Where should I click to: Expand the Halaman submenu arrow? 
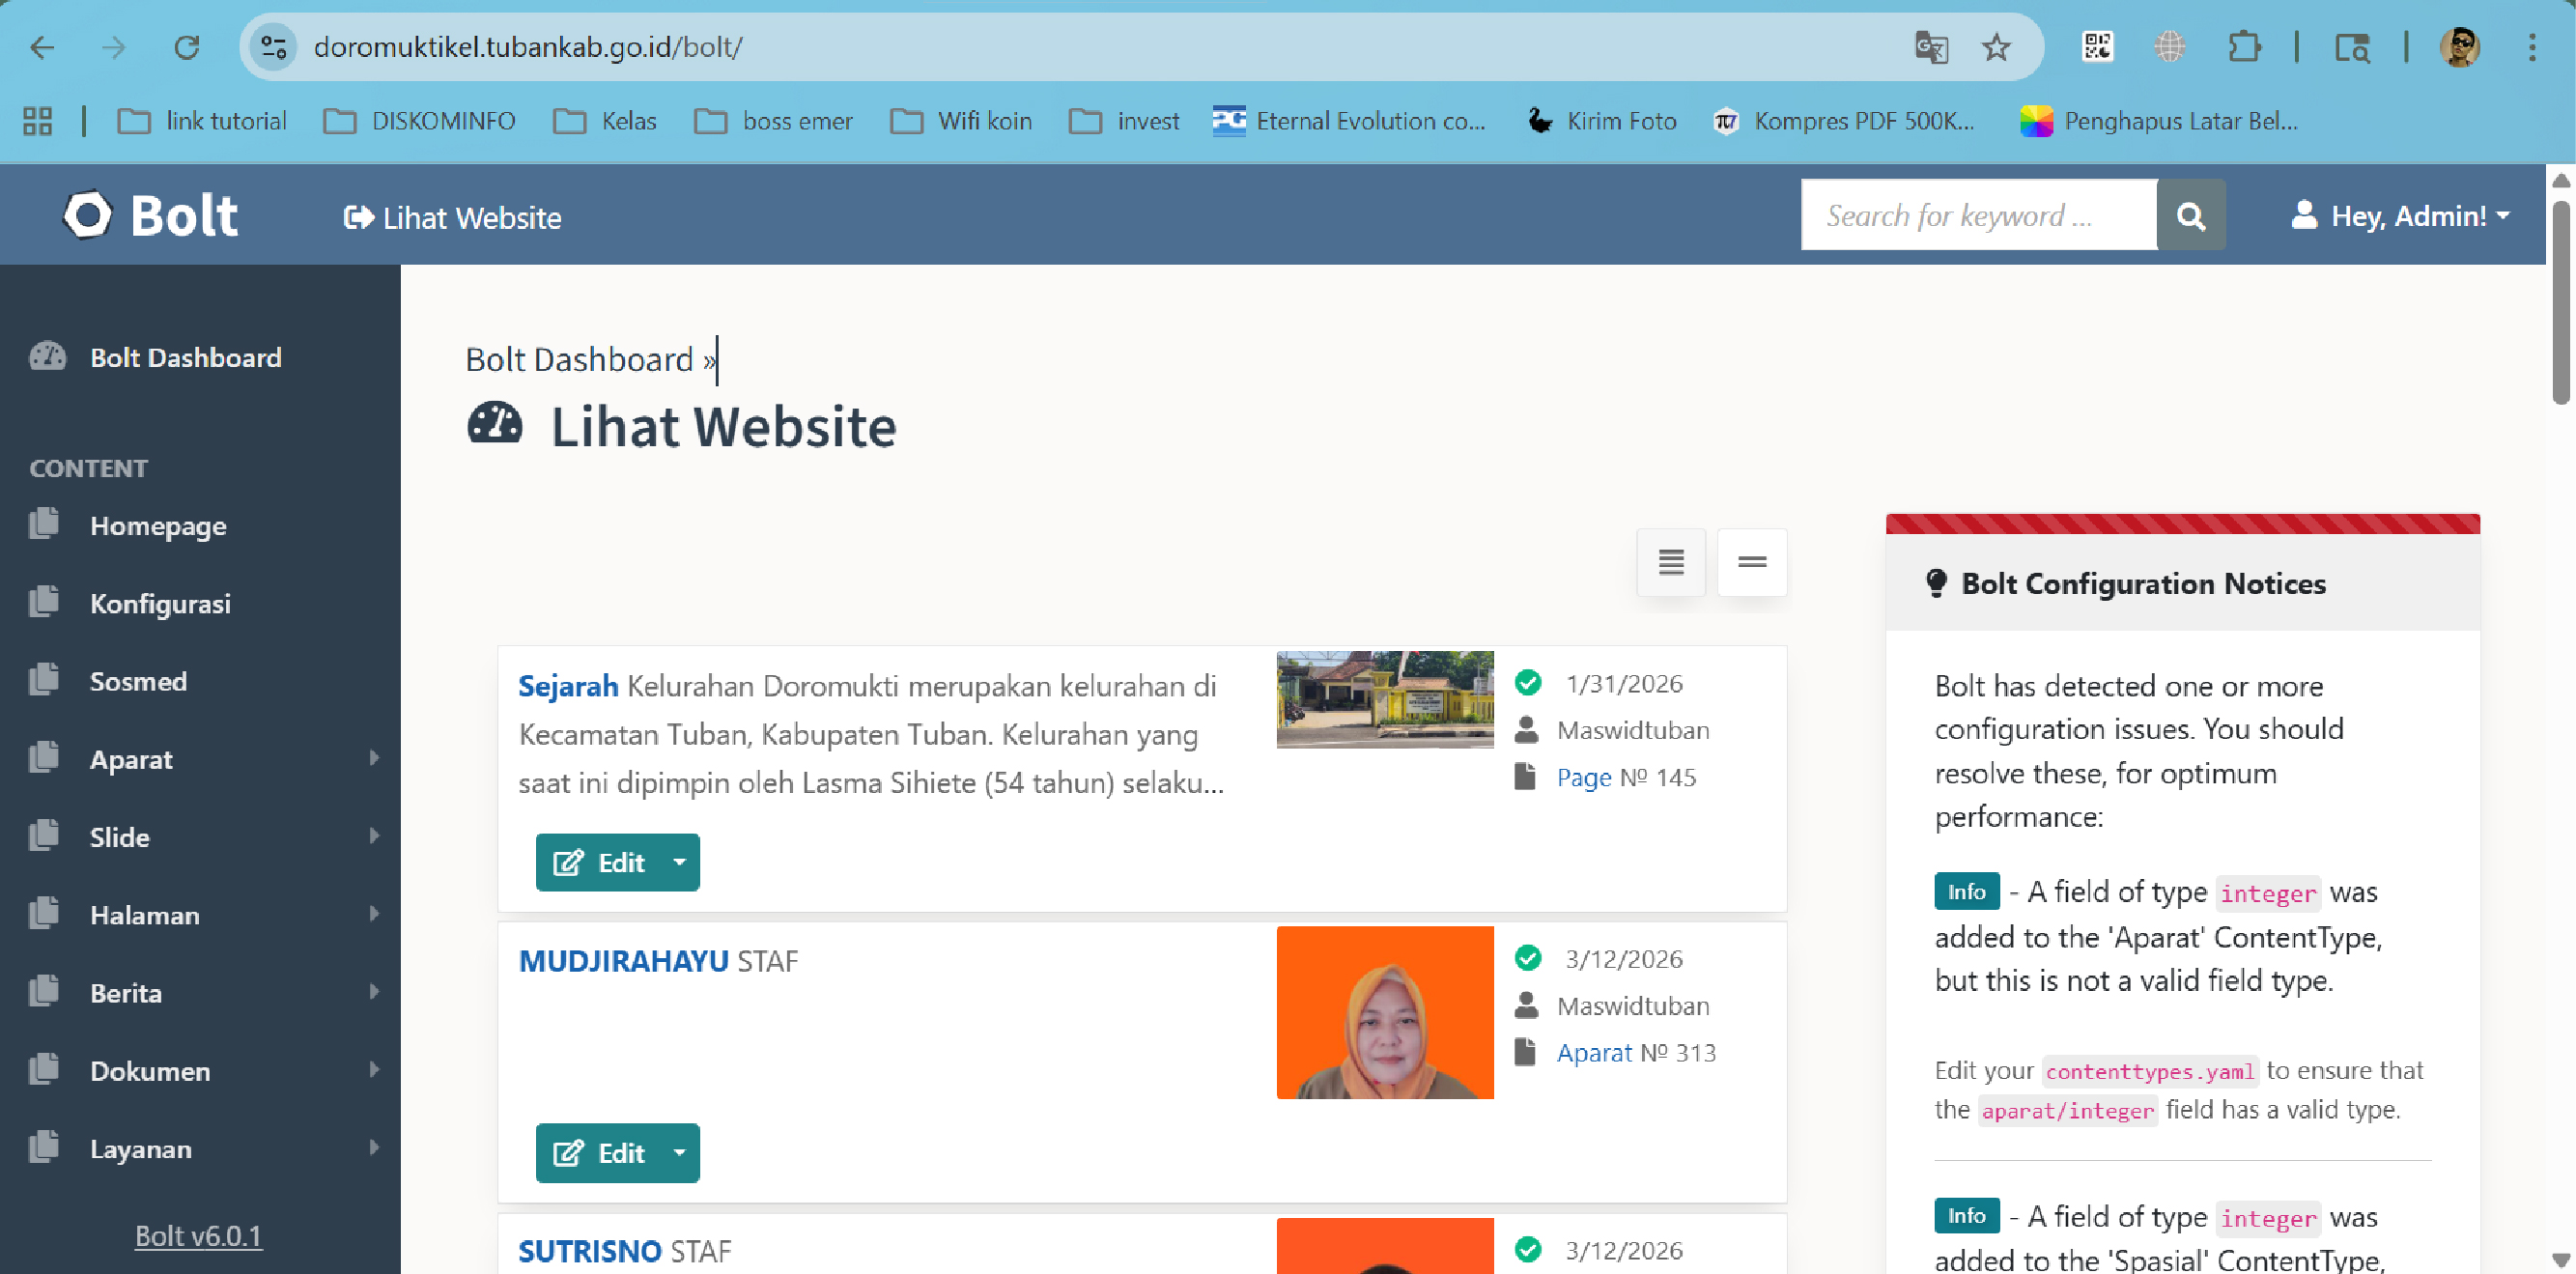374,914
